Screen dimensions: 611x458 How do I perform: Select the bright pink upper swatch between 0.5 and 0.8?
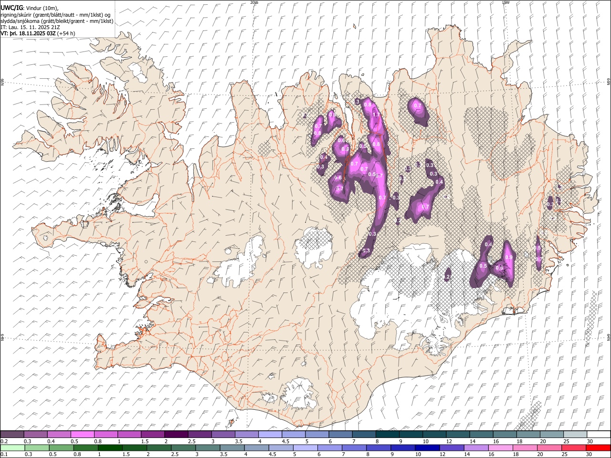pos(83,434)
